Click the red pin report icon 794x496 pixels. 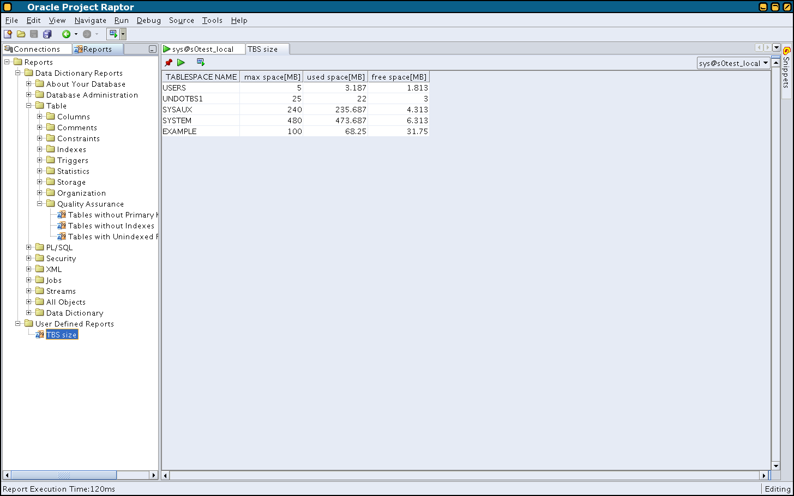[169, 63]
